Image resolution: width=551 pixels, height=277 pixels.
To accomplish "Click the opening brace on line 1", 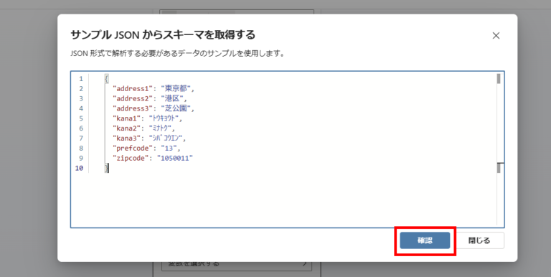I will pos(106,79).
